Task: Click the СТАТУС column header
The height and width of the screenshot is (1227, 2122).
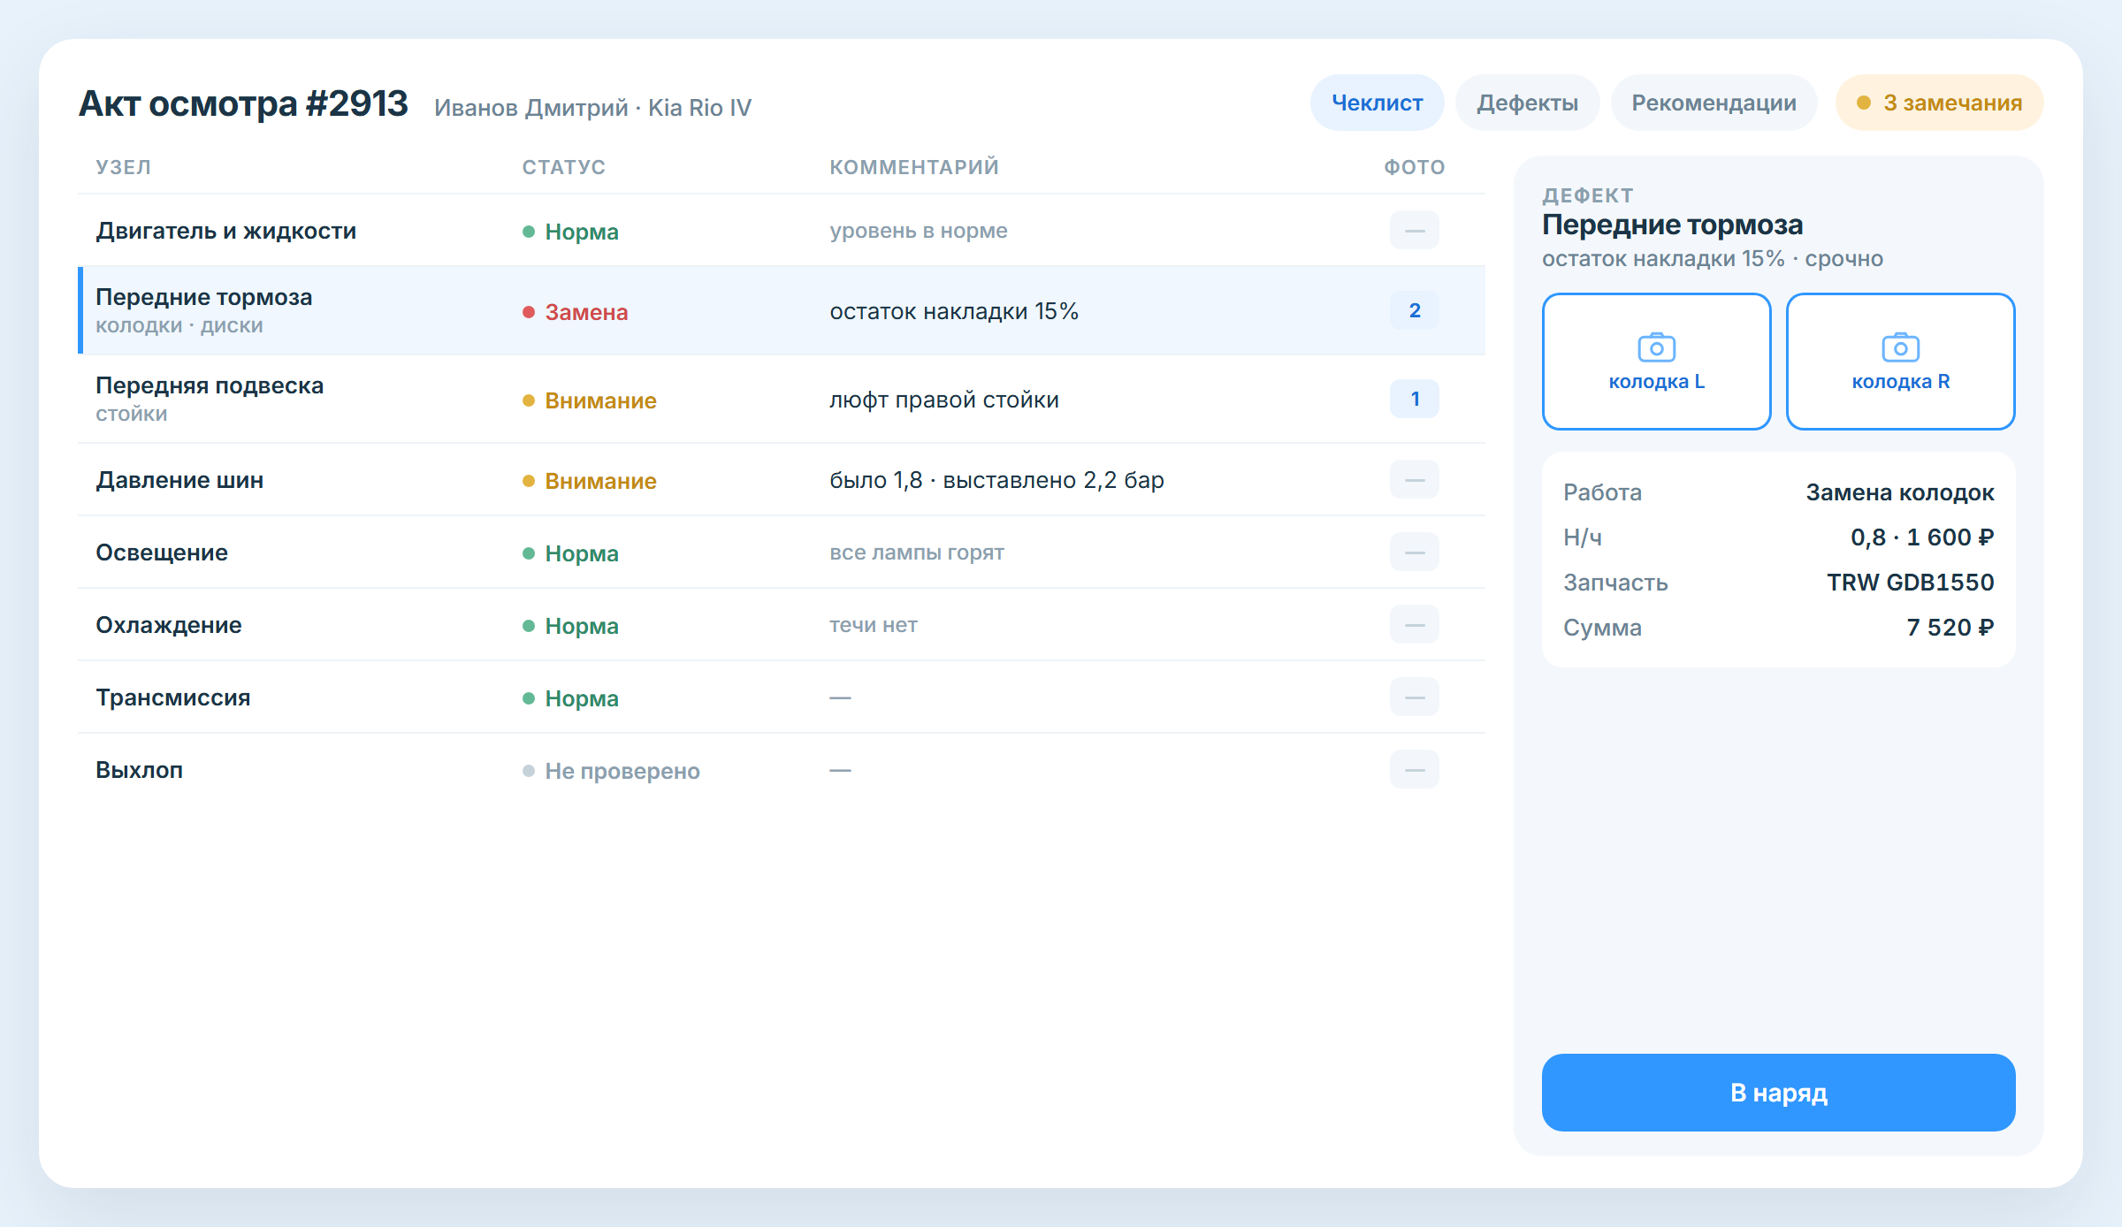Action: pos(563,167)
